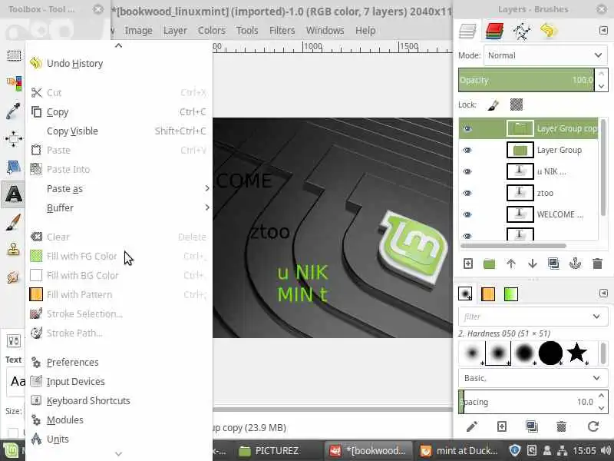This screenshot has height=461, width=614.
Task: Lower the selected layer
Action: coord(532,264)
